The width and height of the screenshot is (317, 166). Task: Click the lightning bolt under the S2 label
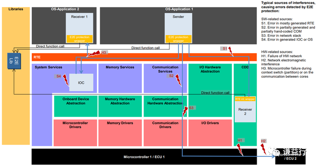[x=178, y=80]
